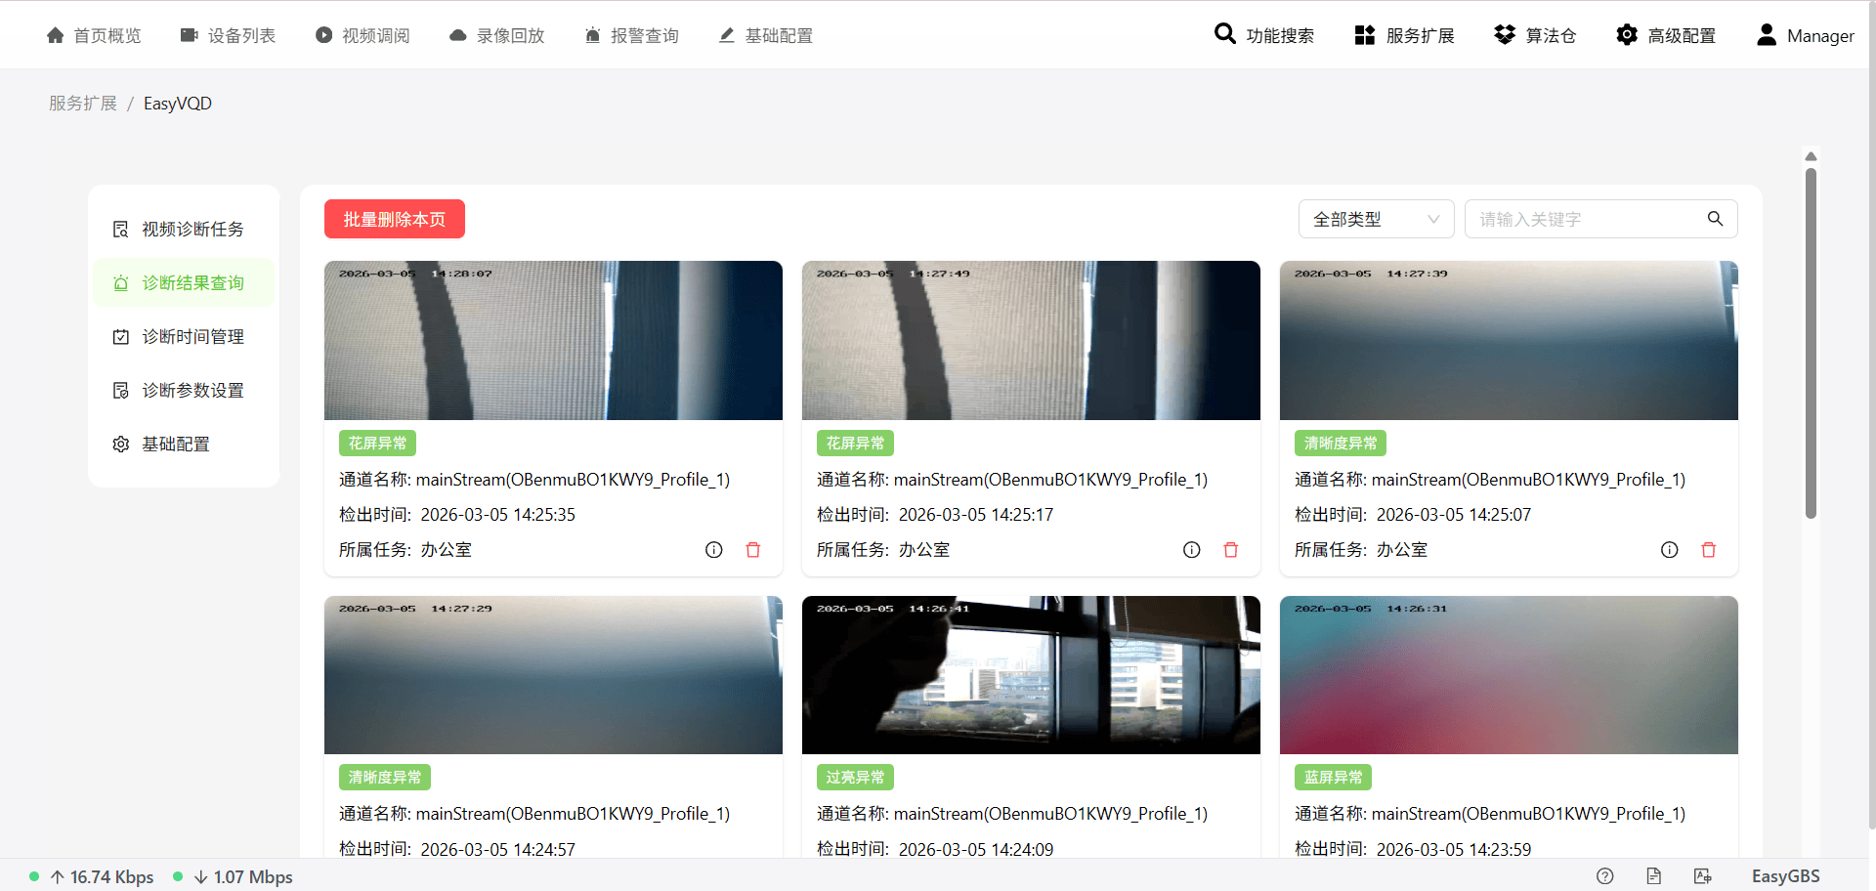
Task: Click 检出时间 2026-03-05 14:23:59 text
Action: coord(1413,849)
